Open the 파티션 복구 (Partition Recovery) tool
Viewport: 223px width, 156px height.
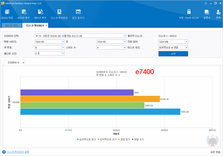pos(40,14)
